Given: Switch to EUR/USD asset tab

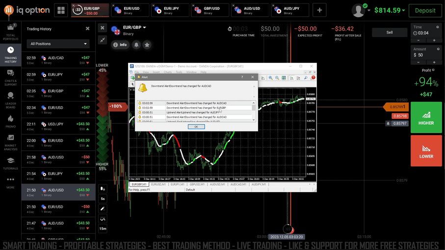Looking at the screenshot, I should [x=131, y=10].
